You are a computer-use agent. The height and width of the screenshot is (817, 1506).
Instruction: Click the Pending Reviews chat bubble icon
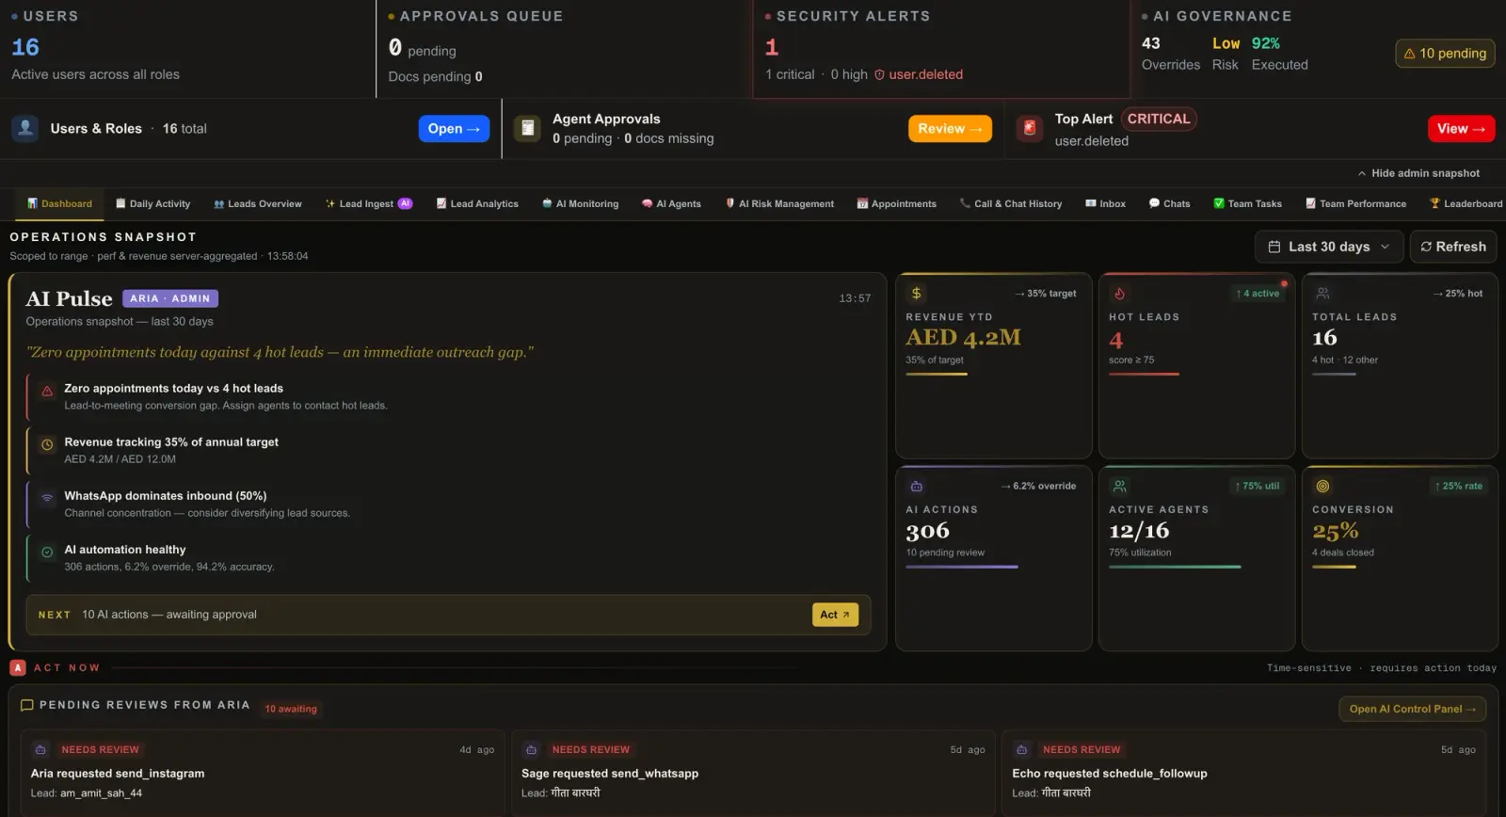[27, 705]
